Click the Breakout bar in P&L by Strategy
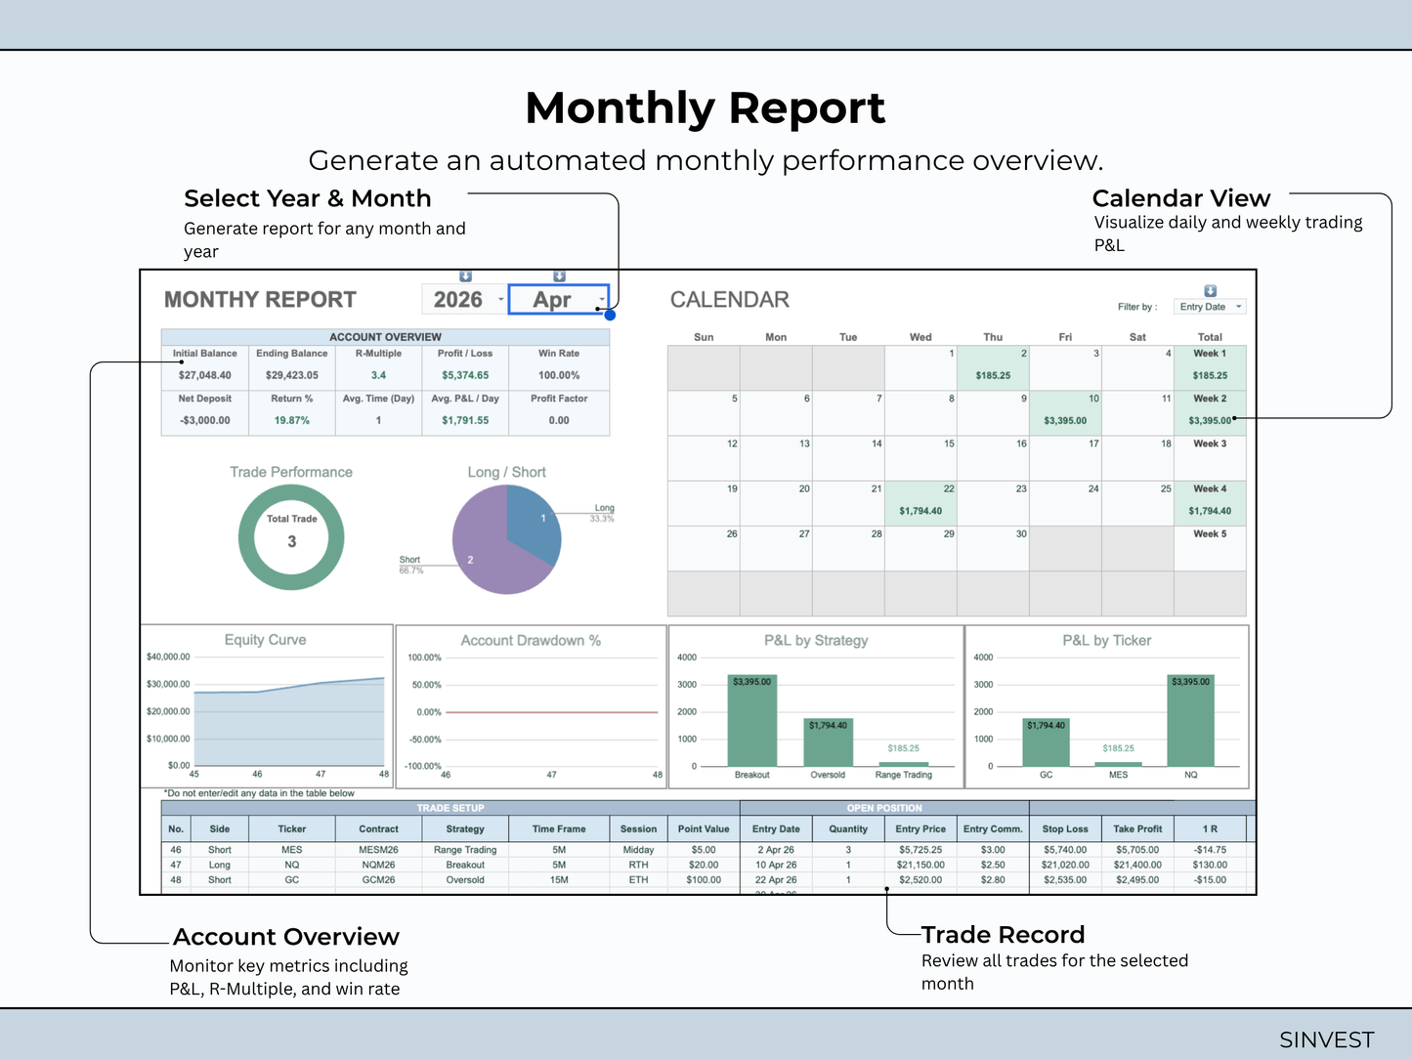Viewport: 1412px width, 1059px height. [752, 720]
